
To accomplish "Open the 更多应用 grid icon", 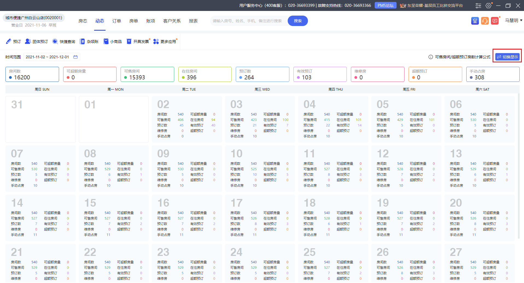I will tap(156, 41).
